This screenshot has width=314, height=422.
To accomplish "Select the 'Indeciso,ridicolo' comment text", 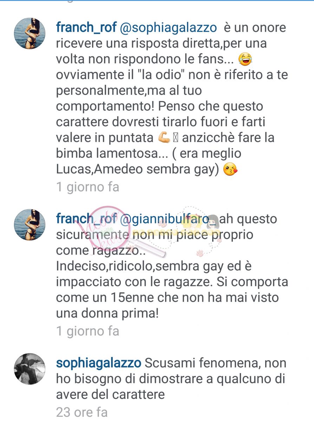I will pyautogui.click(x=172, y=266).
